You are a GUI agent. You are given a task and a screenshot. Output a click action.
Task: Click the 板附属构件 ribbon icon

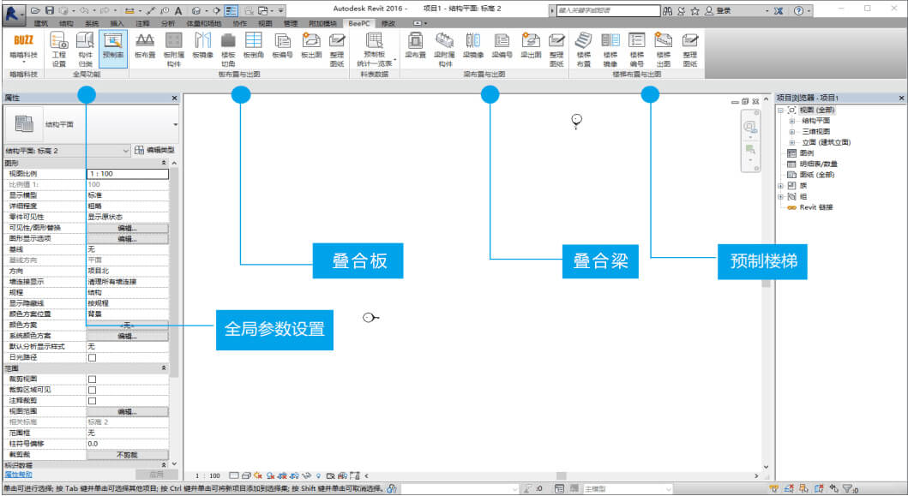pyautogui.click(x=174, y=49)
